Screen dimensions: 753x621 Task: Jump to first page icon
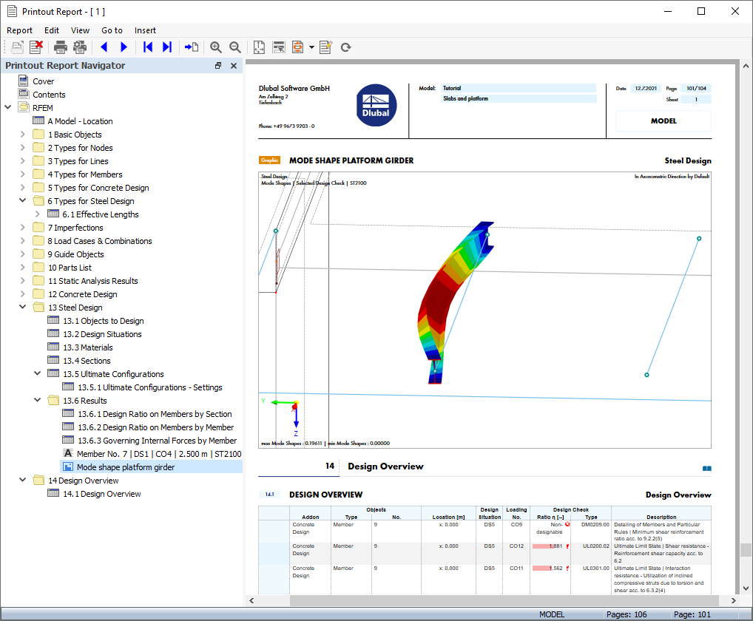click(148, 47)
